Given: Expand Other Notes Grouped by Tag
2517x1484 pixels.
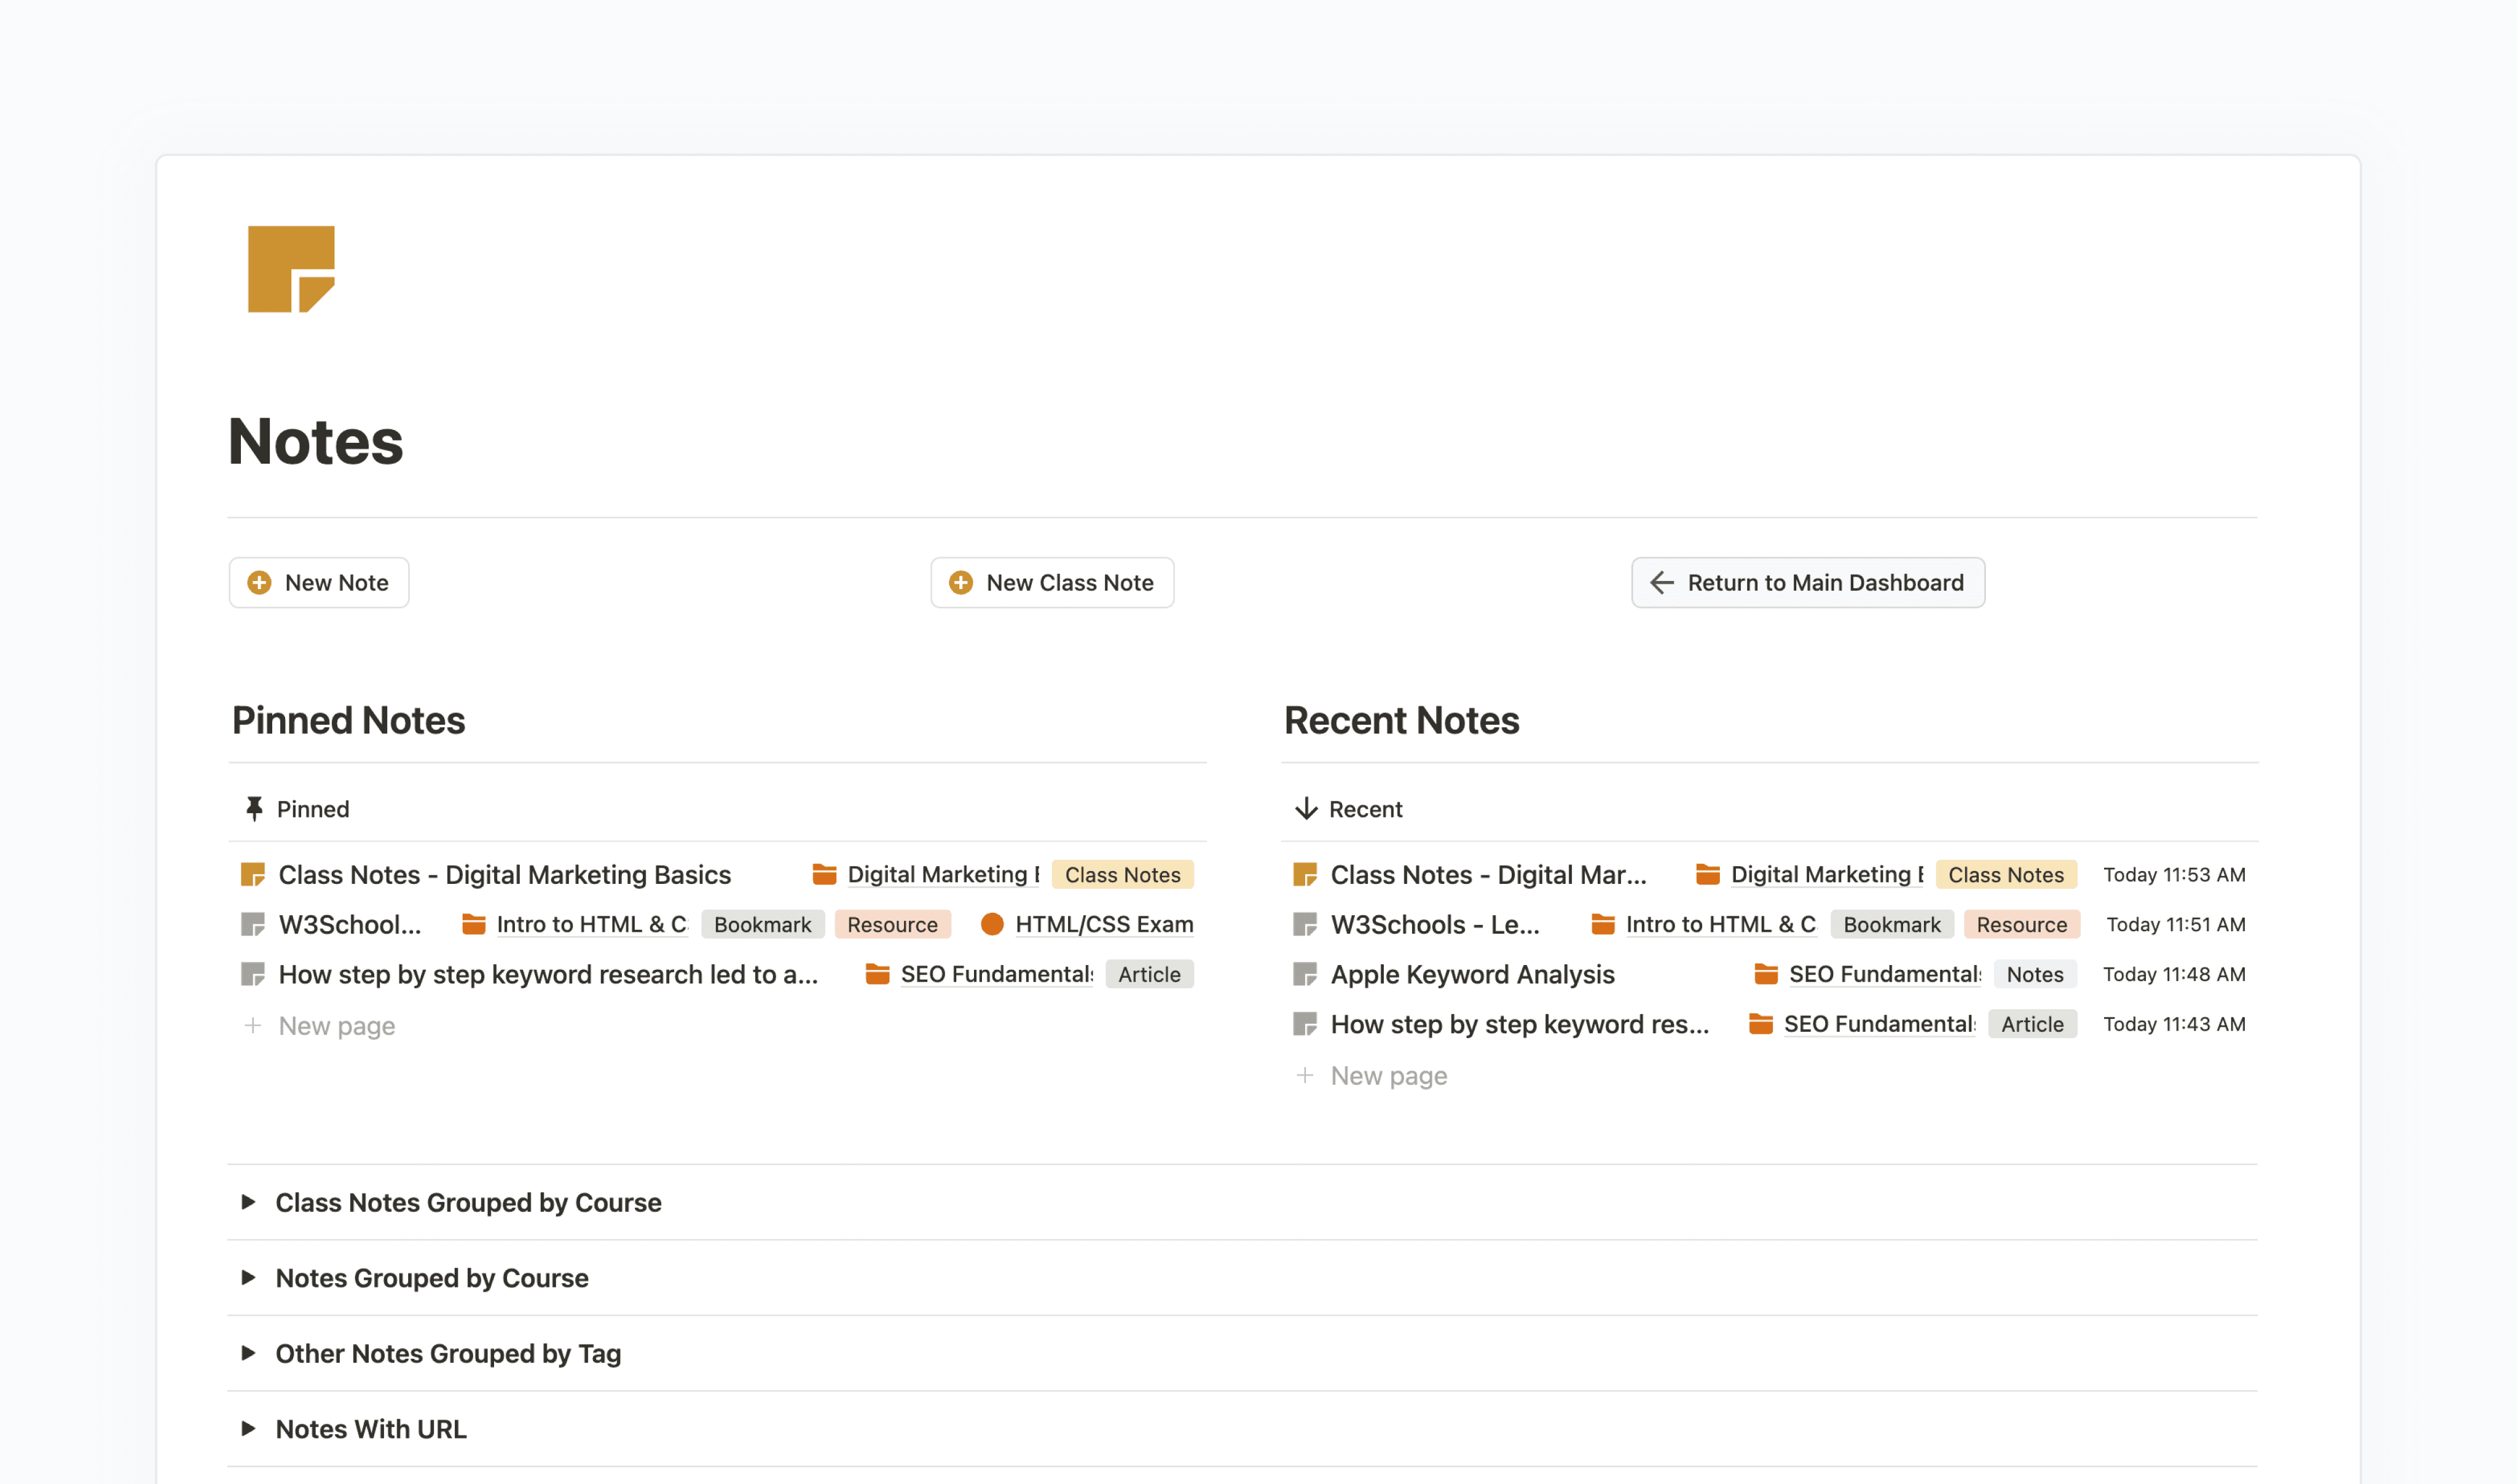Looking at the screenshot, I should 249,1353.
